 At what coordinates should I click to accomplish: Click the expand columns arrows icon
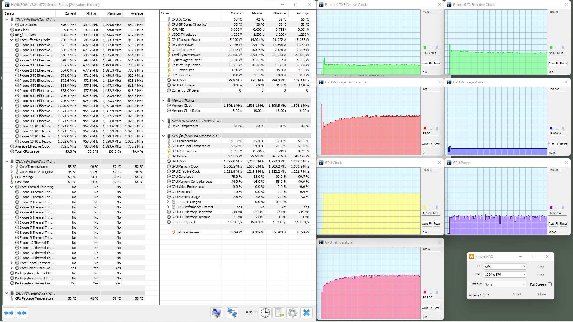[x=9, y=313]
